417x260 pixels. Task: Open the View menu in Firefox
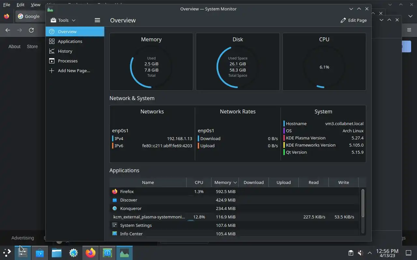point(36,5)
